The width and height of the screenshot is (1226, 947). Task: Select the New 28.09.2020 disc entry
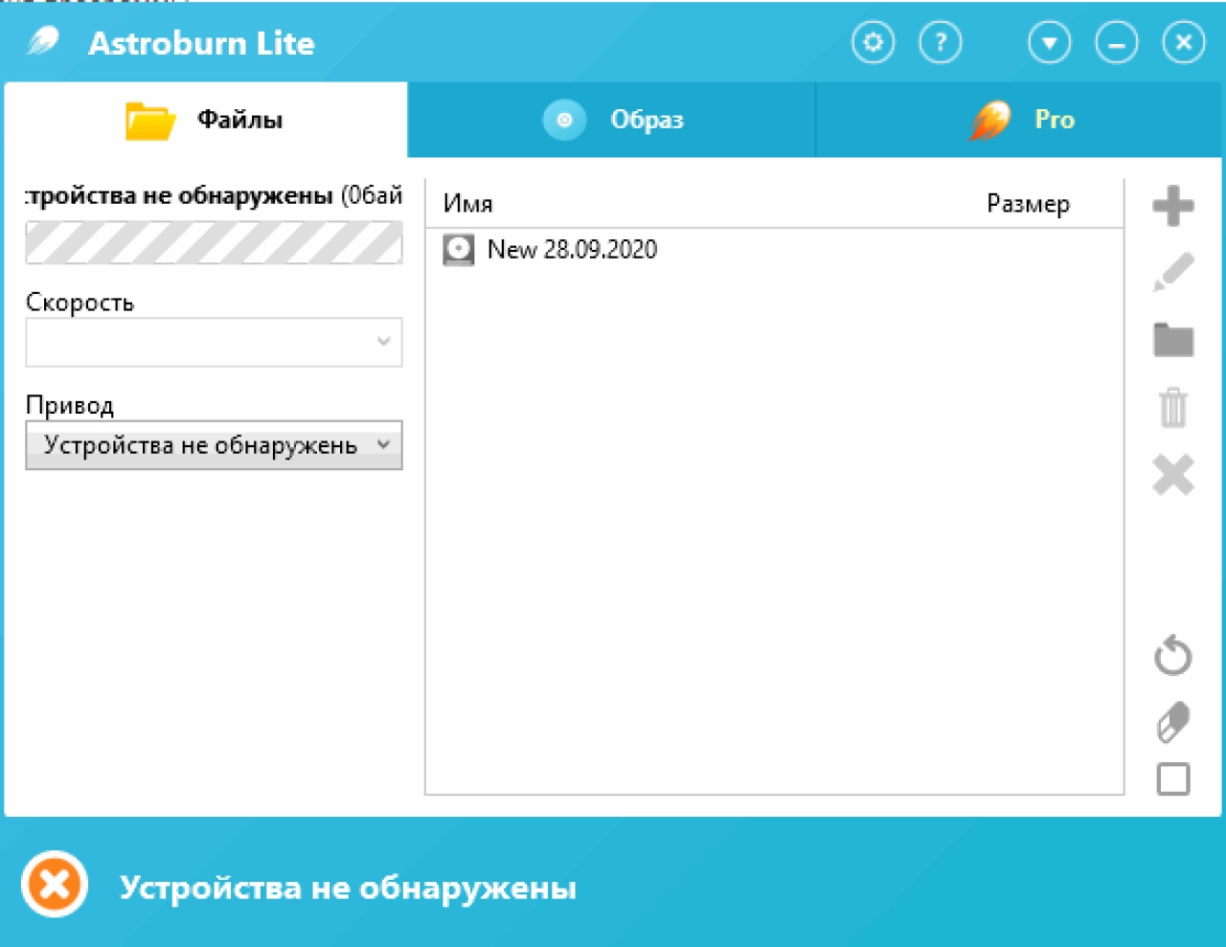(774, 250)
